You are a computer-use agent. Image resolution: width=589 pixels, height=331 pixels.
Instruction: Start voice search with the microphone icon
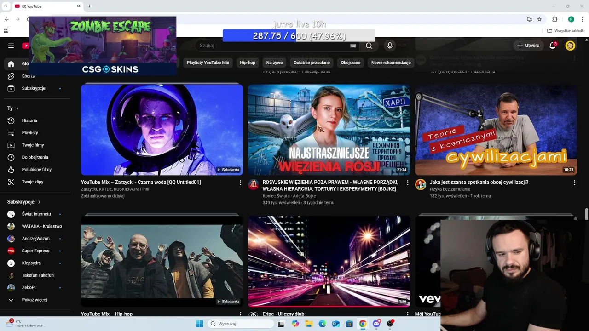coord(390,46)
